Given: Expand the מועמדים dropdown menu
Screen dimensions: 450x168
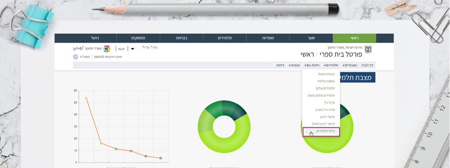Looking at the screenshot, I should pyautogui.click(x=350, y=65).
